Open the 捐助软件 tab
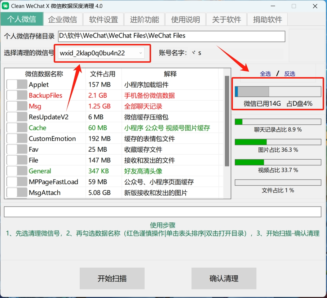This screenshot has height=298, width=327. (268, 19)
